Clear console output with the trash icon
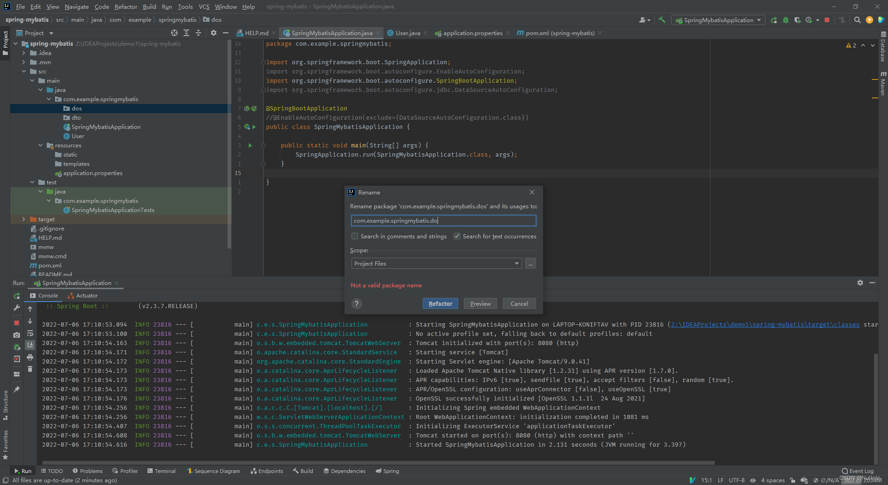 tap(30, 369)
